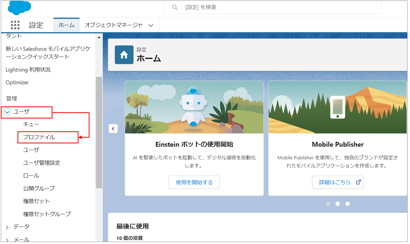
Task: Open the オブジェクトマネージャ dropdown arrow
Action: click(x=151, y=25)
